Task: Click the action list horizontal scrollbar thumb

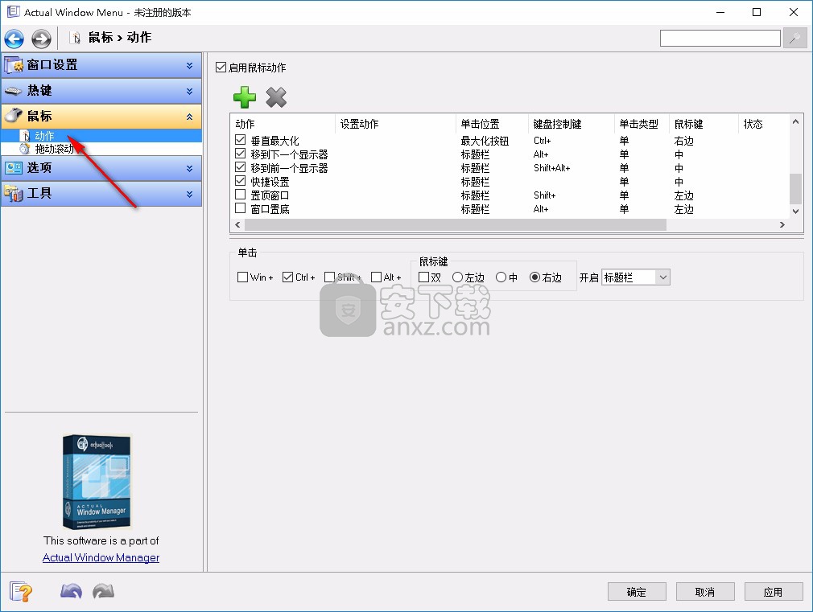Action: pyautogui.click(x=456, y=225)
